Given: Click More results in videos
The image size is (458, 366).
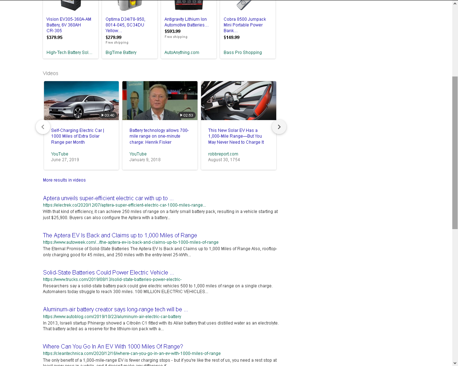Looking at the screenshot, I should tap(64, 180).
